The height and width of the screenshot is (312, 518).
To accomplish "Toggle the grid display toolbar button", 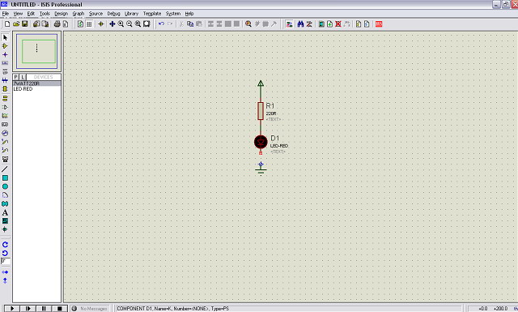I will click(89, 24).
